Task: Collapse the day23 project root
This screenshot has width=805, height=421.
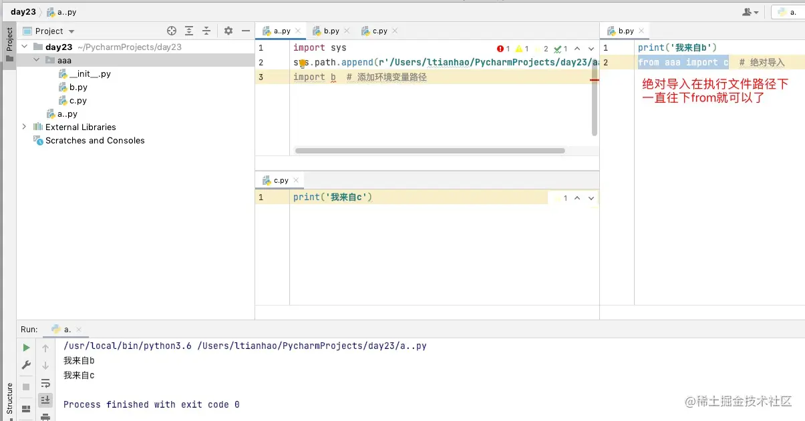Action: click(x=25, y=47)
